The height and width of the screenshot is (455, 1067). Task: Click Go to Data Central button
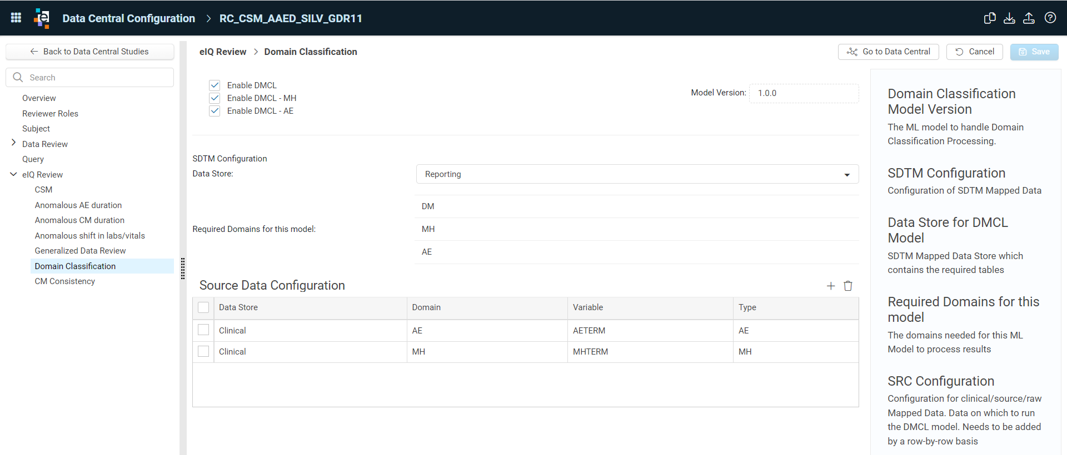click(x=888, y=52)
